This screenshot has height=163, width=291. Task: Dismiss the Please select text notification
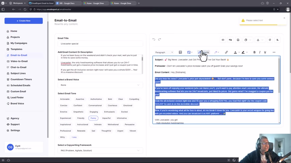click(x=284, y=18)
